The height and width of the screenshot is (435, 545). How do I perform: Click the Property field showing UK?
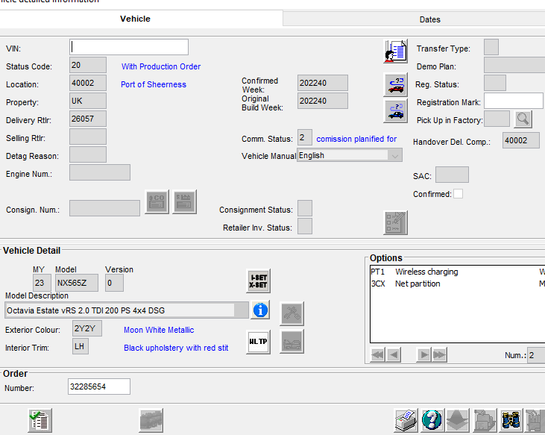(x=88, y=101)
